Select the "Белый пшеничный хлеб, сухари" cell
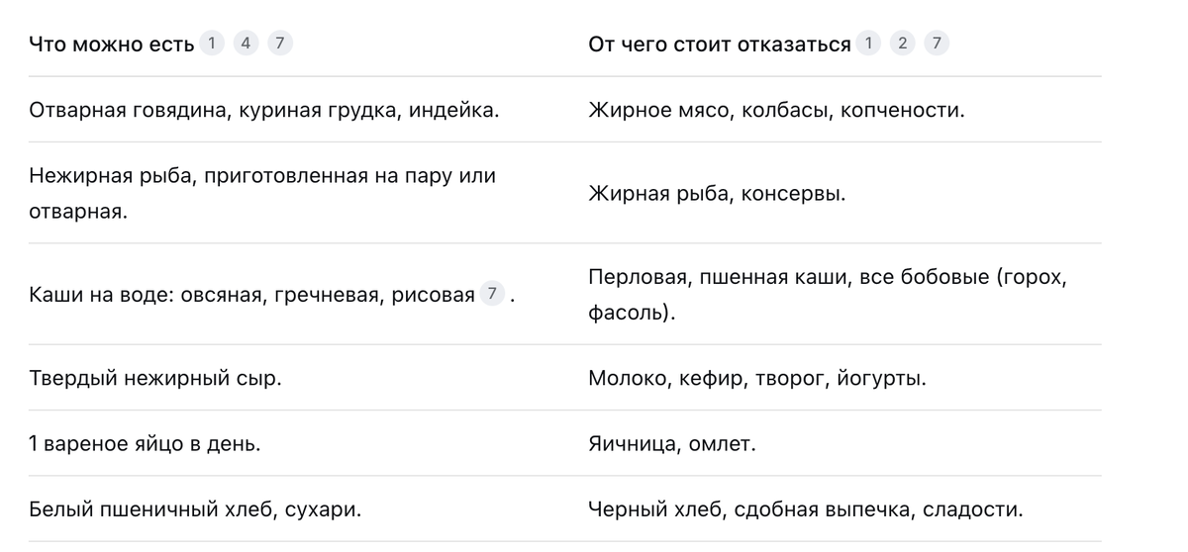The width and height of the screenshot is (1188, 552). (195, 510)
